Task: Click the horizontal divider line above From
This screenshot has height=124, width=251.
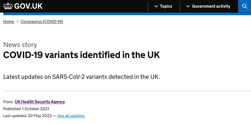Action: click(127, 91)
